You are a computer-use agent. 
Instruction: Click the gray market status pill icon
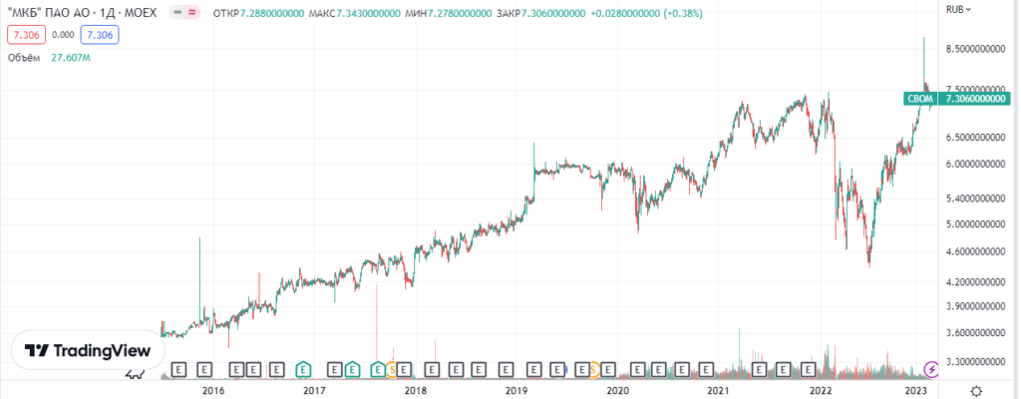177,12
